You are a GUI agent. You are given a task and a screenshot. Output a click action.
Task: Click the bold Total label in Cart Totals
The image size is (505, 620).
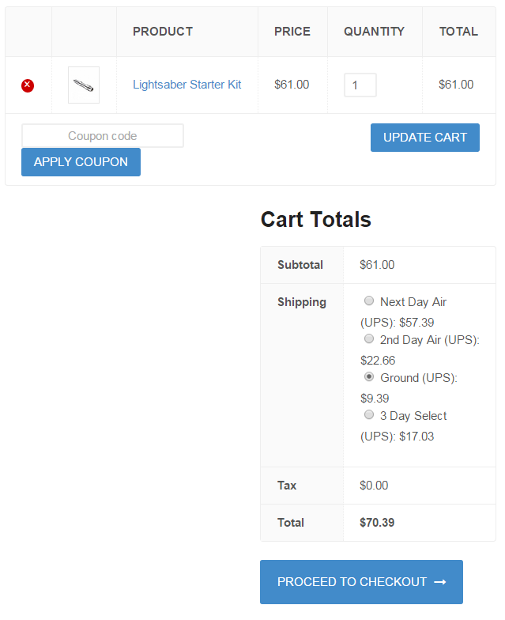(x=291, y=523)
